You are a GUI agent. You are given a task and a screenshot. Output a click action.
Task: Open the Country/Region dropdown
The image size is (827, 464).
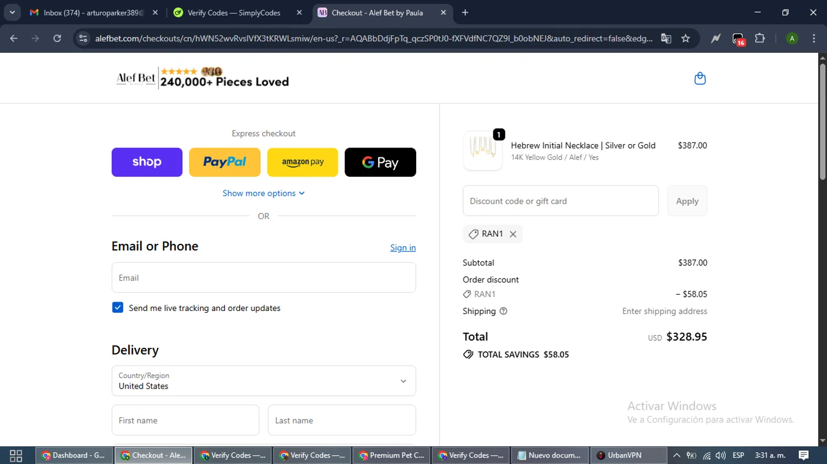coord(264,381)
